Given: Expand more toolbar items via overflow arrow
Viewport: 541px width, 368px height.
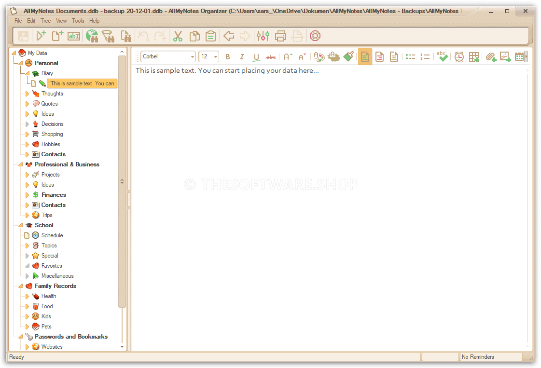Looking at the screenshot, I should pyautogui.click(x=526, y=56).
